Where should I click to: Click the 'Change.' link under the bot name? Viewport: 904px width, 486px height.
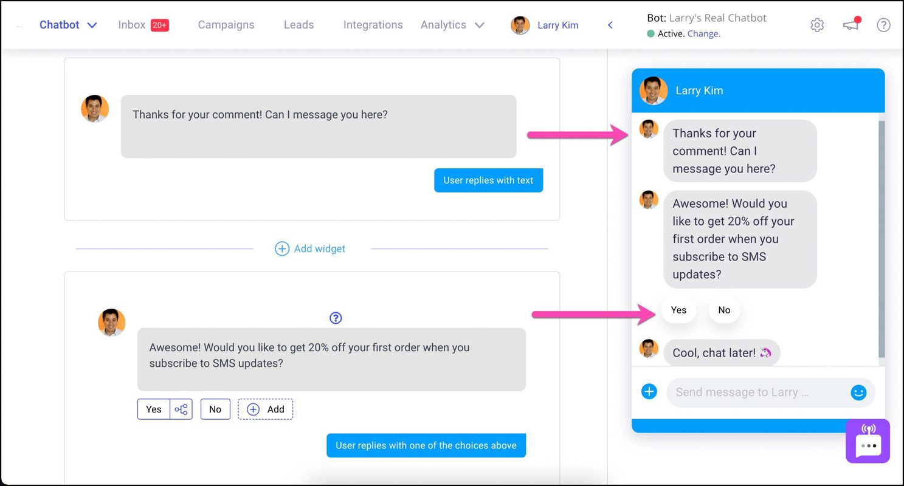pyautogui.click(x=703, y=33)
